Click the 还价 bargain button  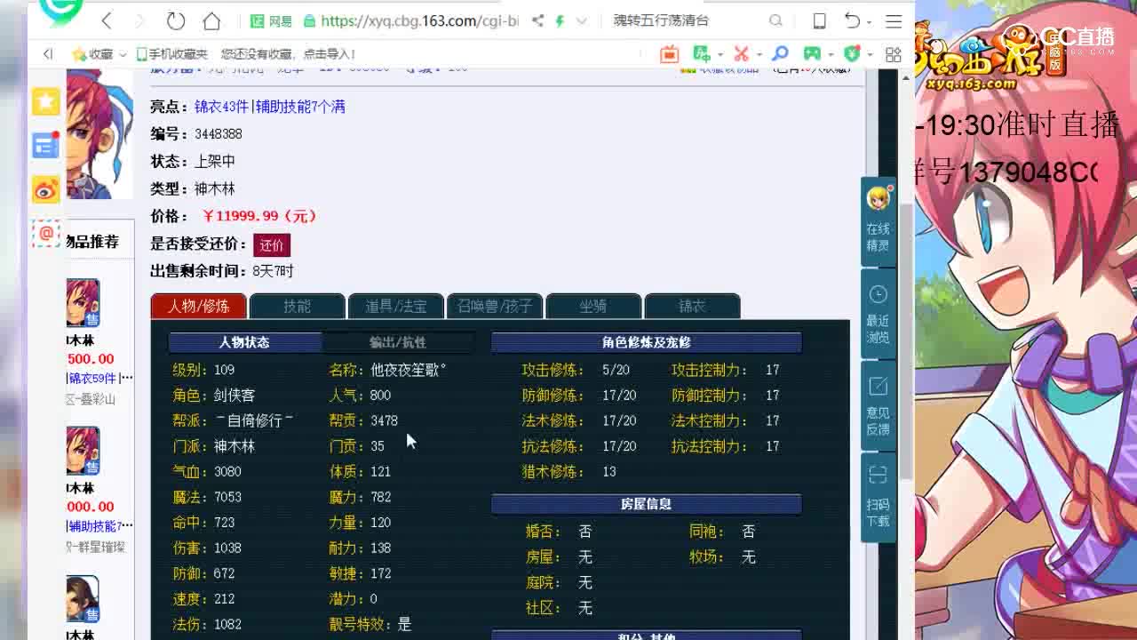tap(272, 244)
